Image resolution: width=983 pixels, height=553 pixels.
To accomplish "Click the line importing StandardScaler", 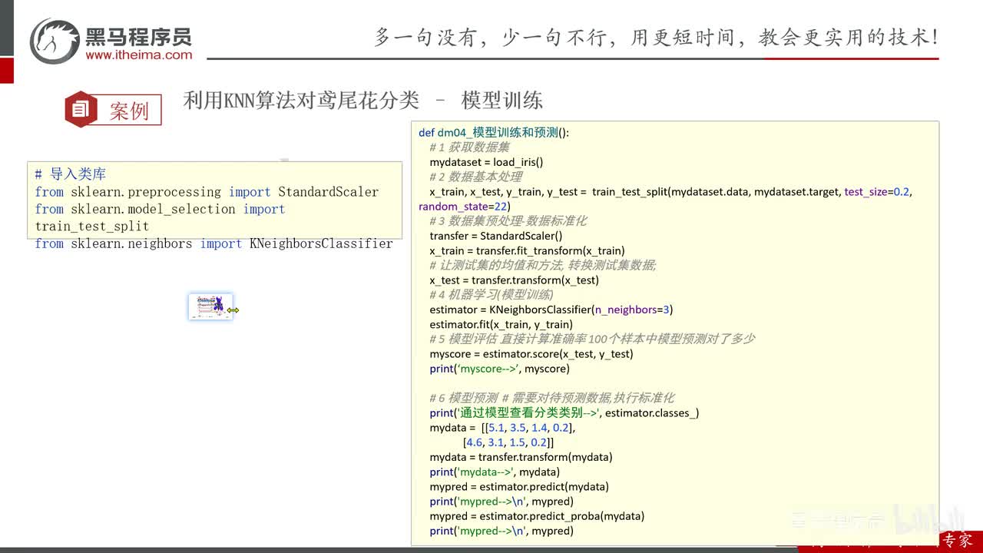I will point(207,192).
